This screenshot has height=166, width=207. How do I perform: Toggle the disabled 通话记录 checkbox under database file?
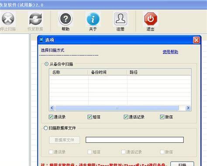click(123, 152)
